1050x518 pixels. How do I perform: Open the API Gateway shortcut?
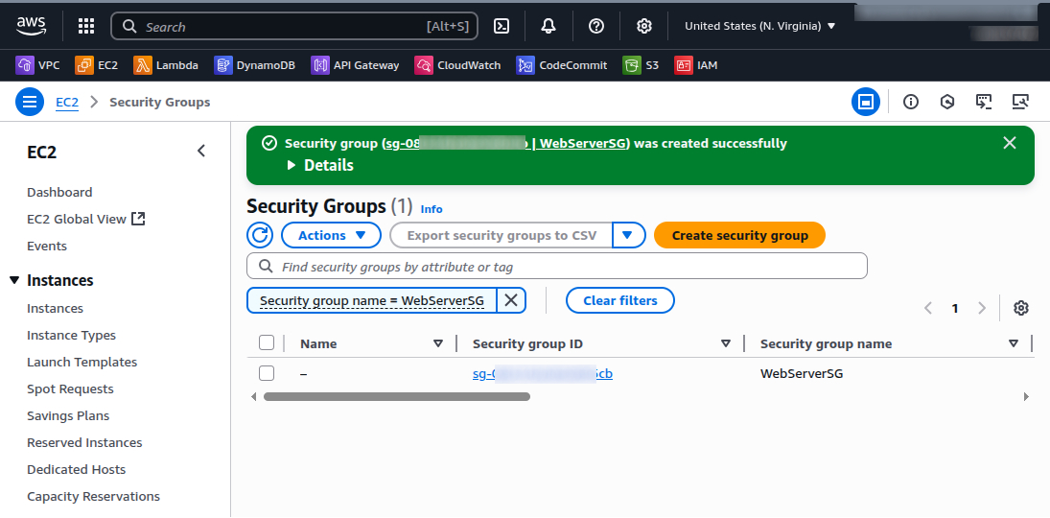[356, 65]
